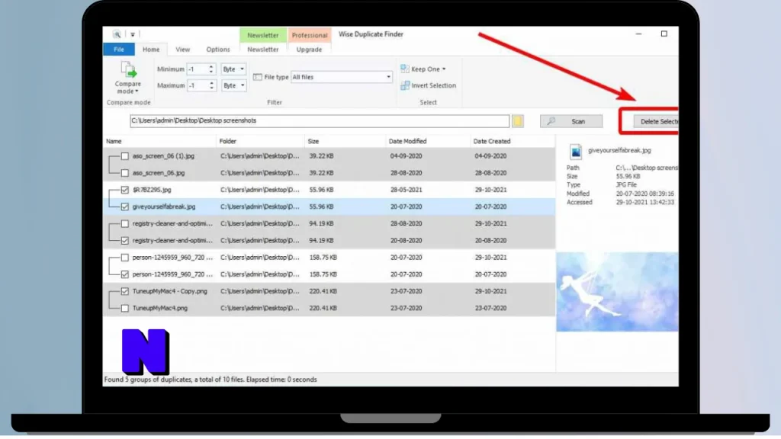Uncheck the TuneupMyMac4 - Copy.png checkbox

[124, 292]
